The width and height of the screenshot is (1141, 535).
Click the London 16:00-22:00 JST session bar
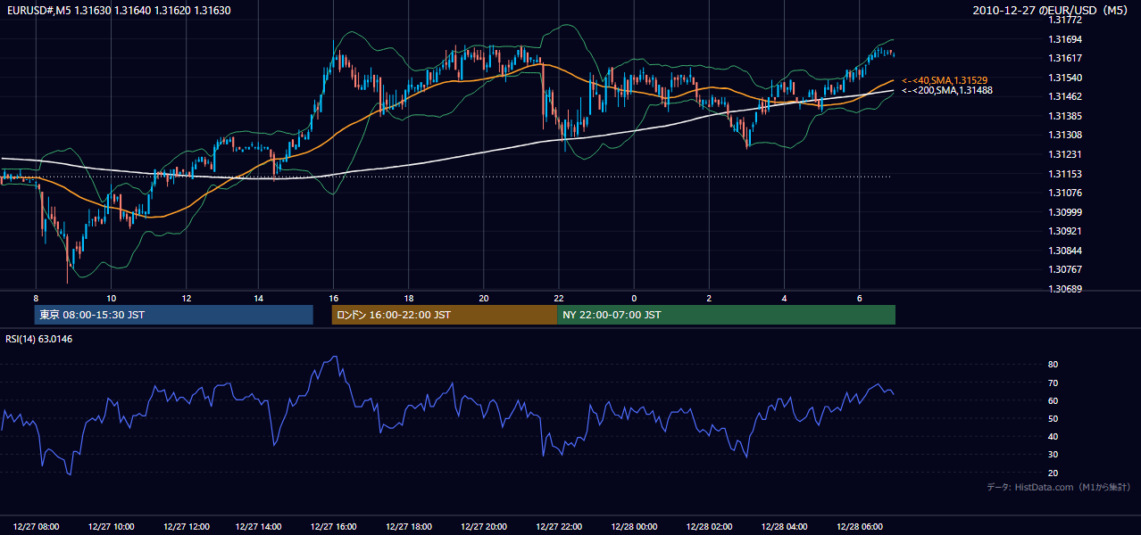445,315
